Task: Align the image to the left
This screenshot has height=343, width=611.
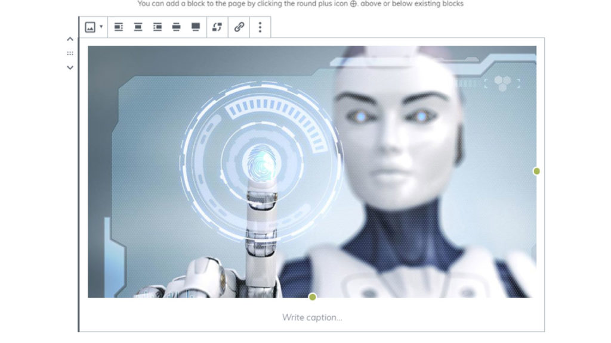Action: [119, 27]
